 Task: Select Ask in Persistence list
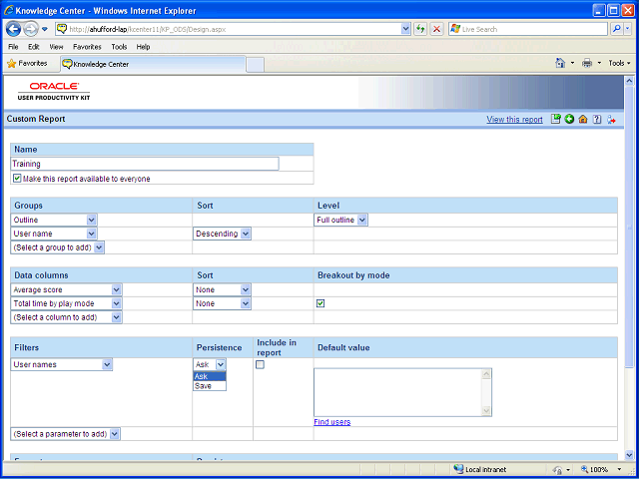210,376
